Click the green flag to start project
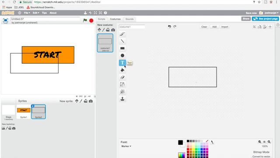 (x=85, y=21)
